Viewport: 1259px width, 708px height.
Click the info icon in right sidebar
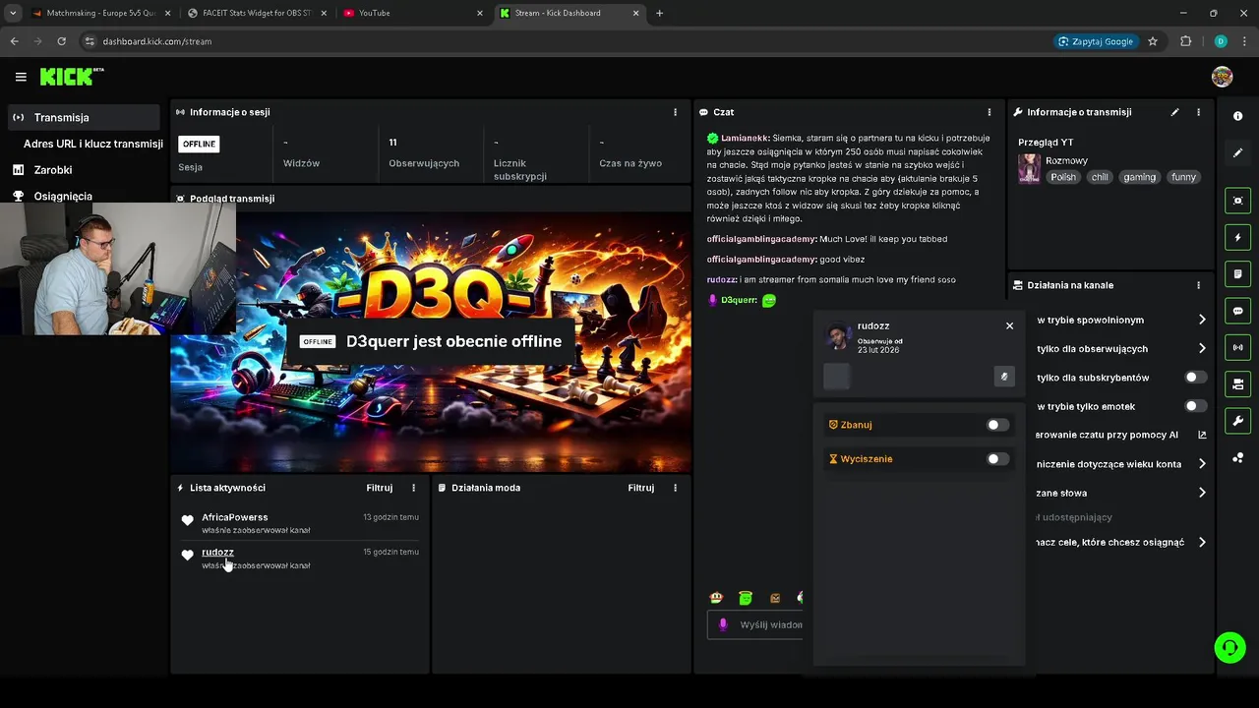(x=1237, y=116)
